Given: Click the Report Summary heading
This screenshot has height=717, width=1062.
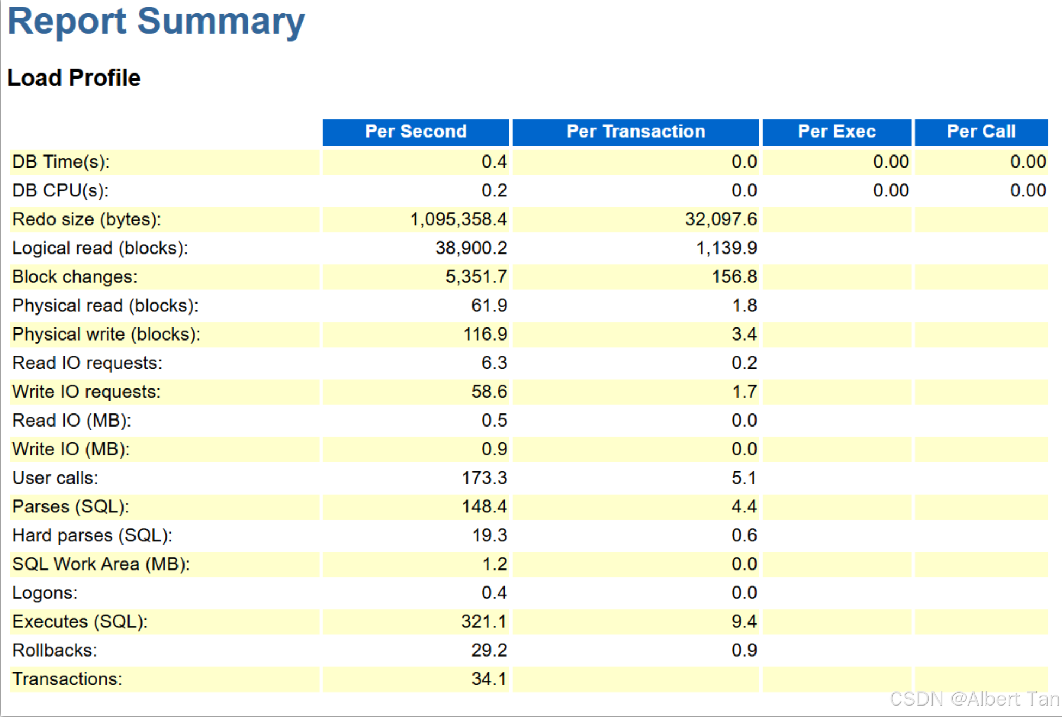Looking at the screenshot, I should [156, 22].
